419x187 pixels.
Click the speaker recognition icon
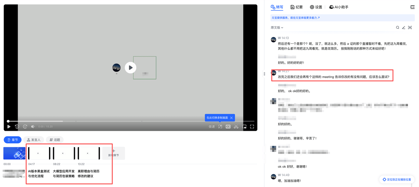point(410,28)
